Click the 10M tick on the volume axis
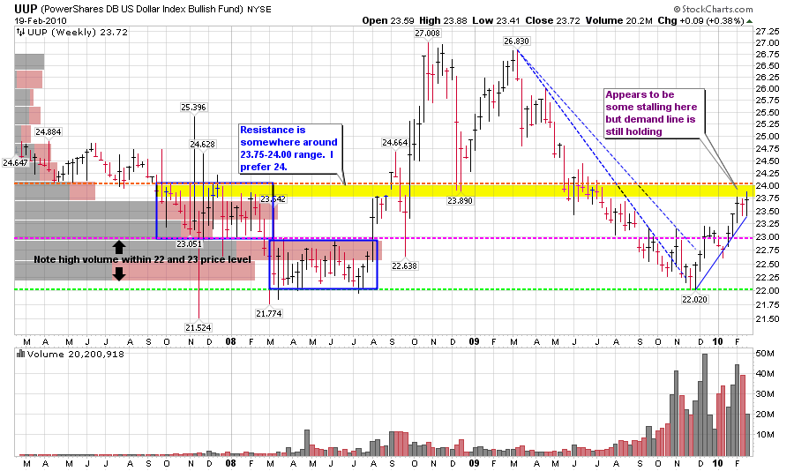The width and height of the screenshot is (794, 471). click(x=765, y=435)
